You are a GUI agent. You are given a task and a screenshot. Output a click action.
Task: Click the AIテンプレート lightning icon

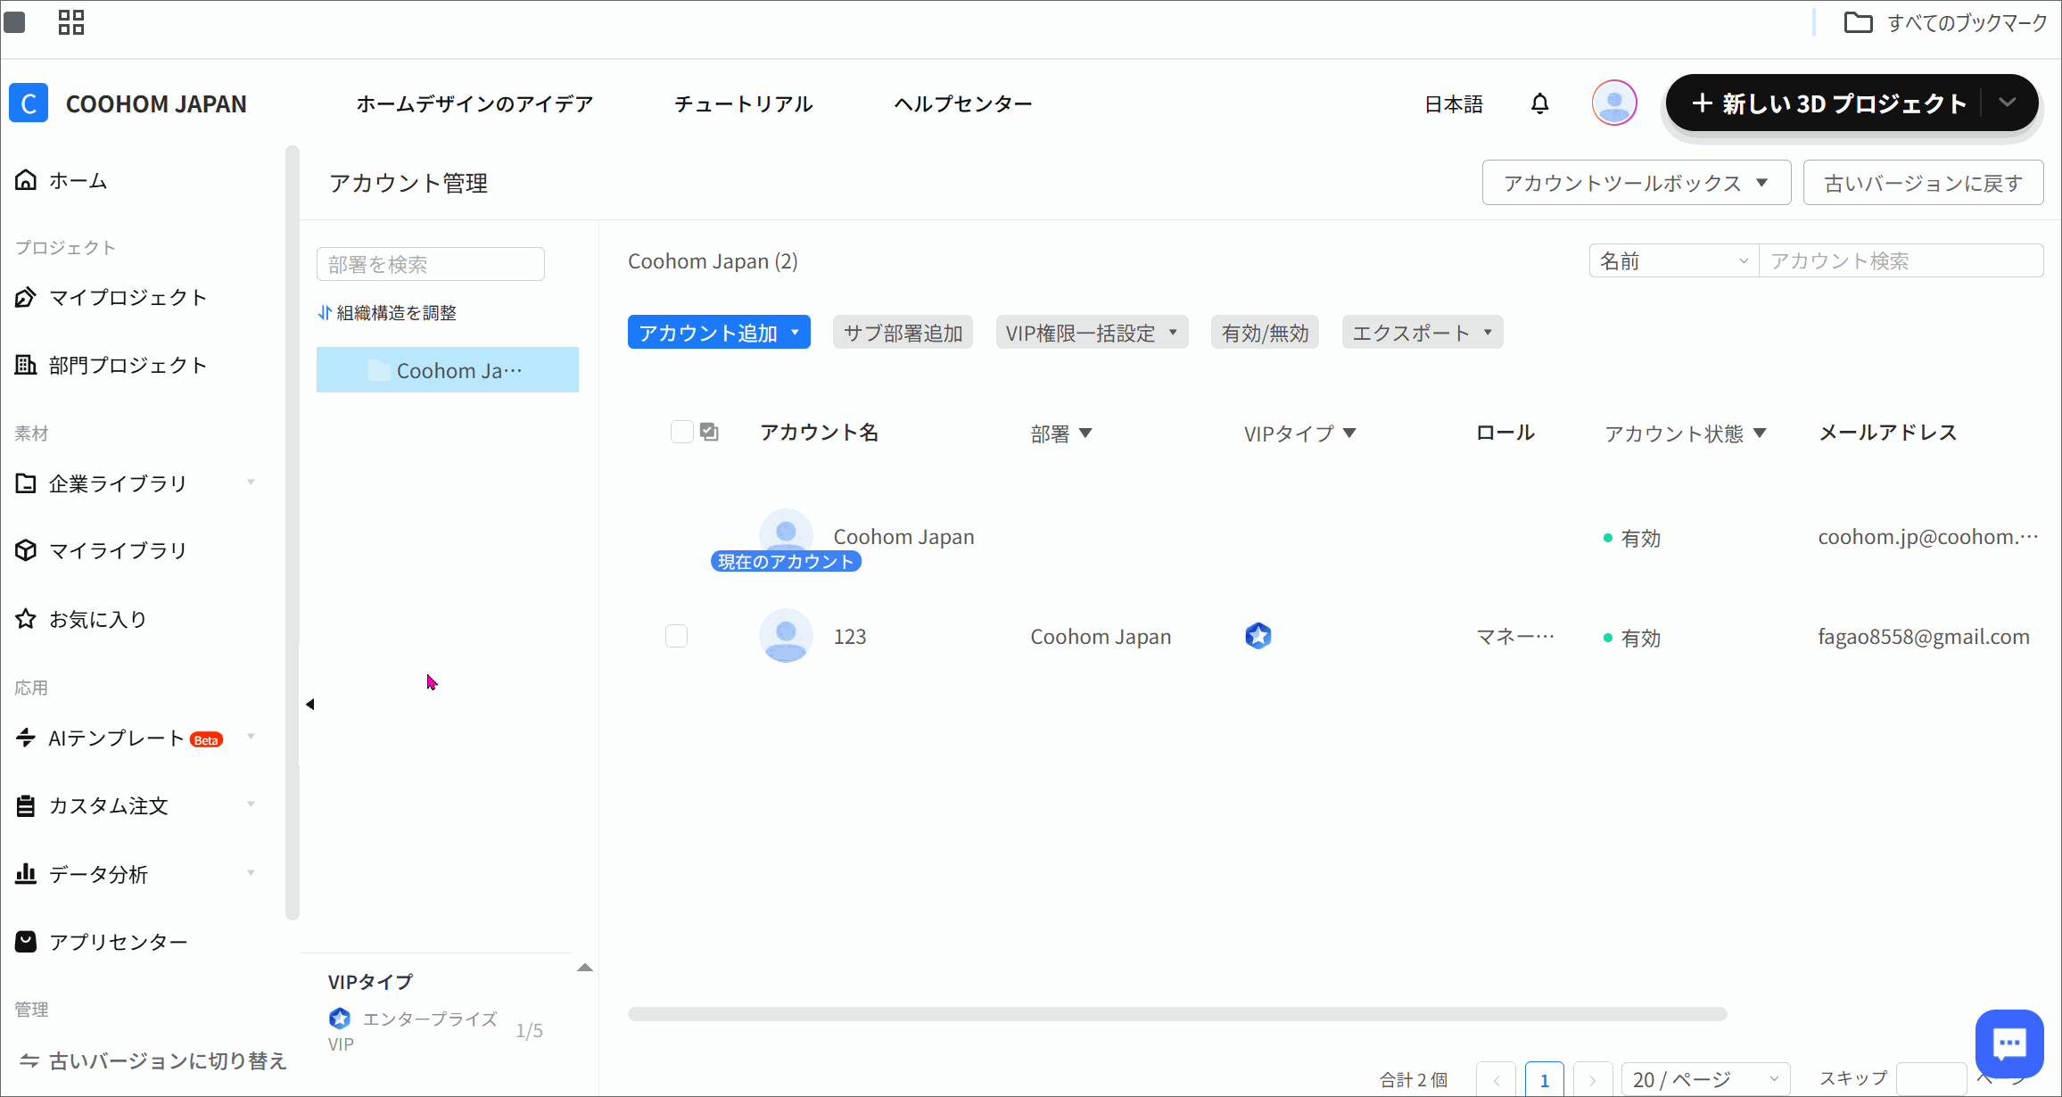(26, 738)
